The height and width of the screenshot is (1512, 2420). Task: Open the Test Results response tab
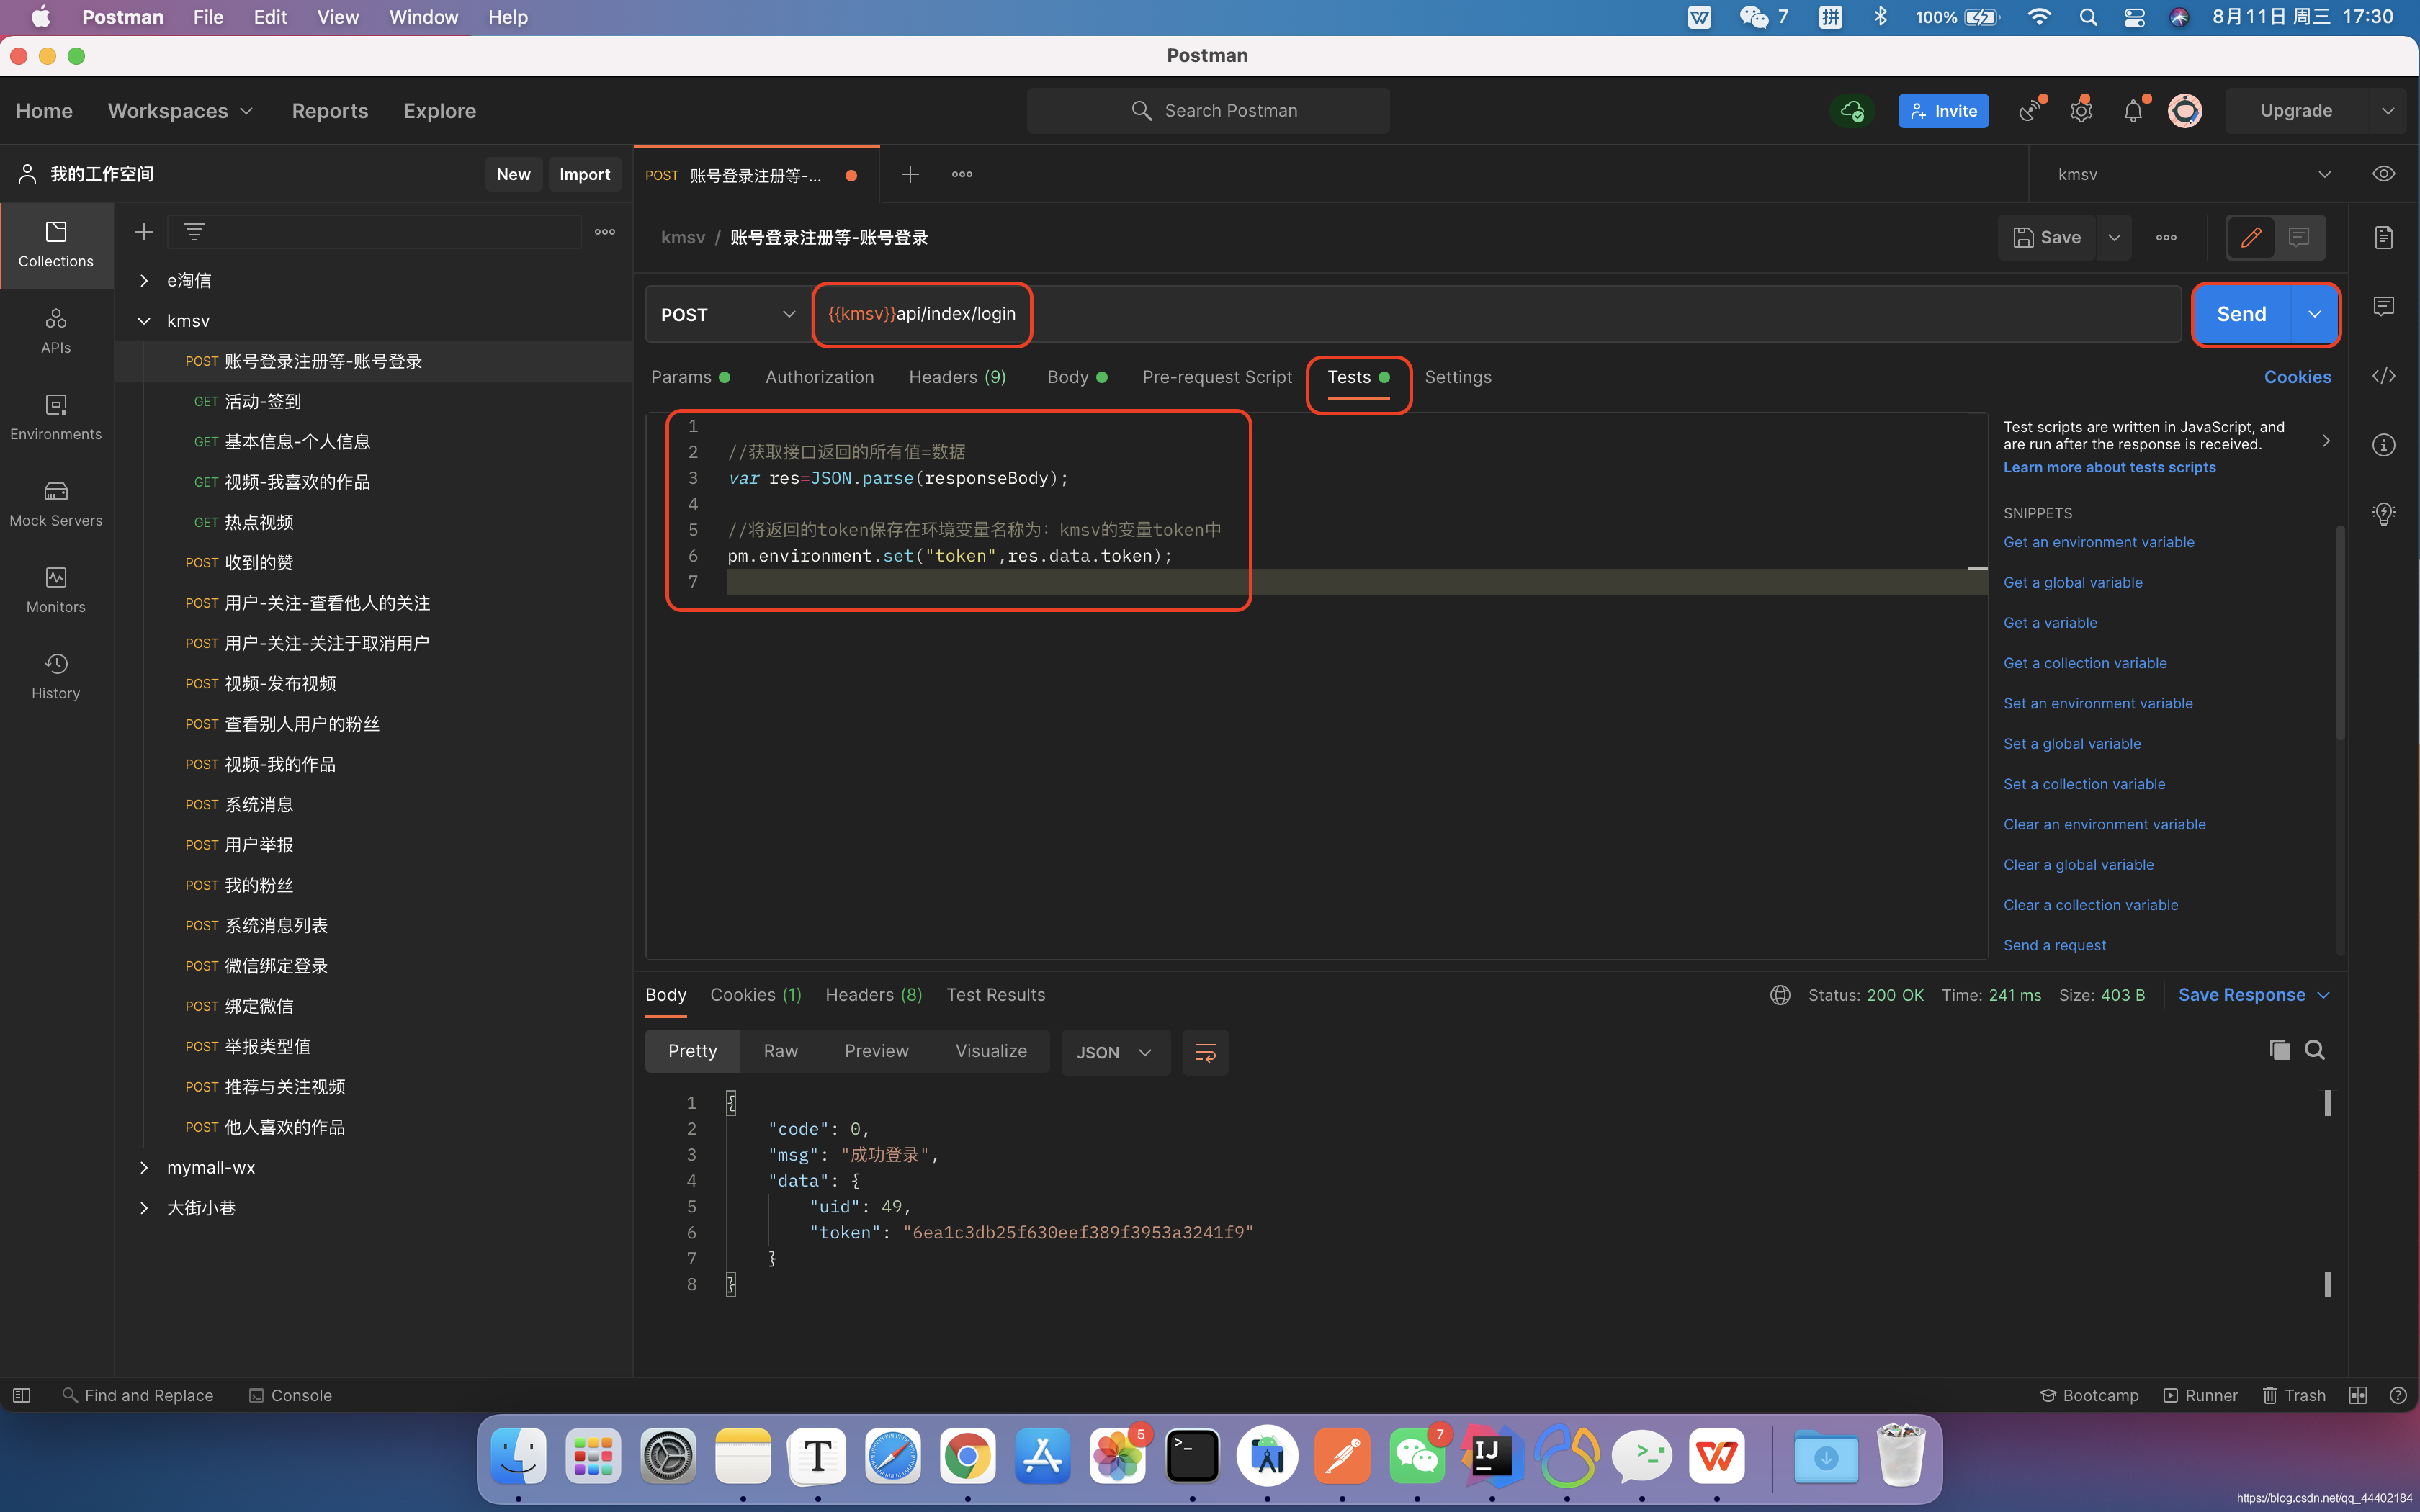[x=995, y=995]
